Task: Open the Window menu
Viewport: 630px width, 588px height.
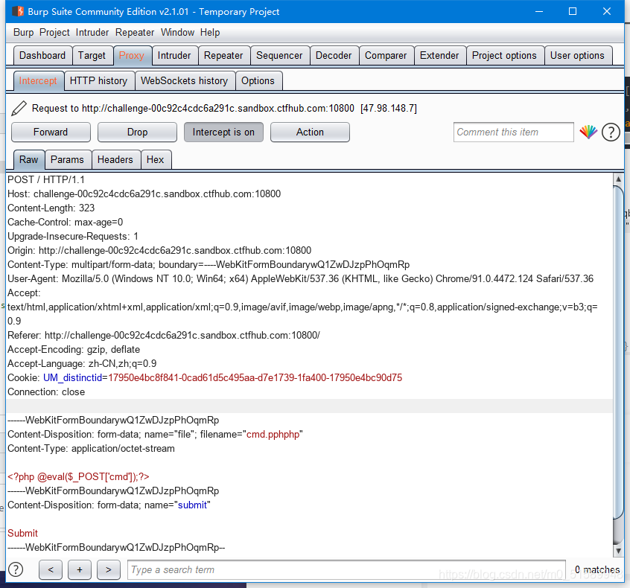Action: pos(177,33)
